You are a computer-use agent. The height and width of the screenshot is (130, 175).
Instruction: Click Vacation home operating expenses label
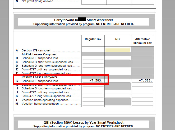pos(45,100)
